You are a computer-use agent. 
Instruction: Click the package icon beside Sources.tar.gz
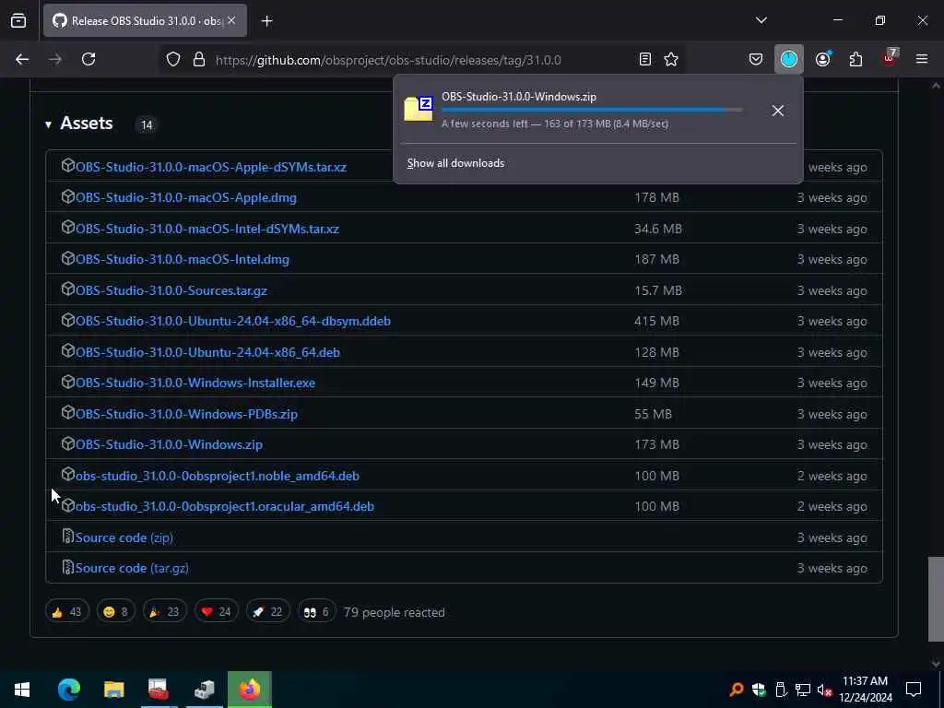click(x=68, y=289)
